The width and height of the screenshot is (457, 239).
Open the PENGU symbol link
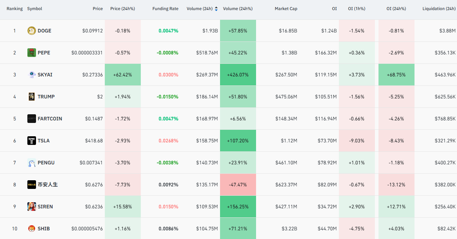click(46, 163)
